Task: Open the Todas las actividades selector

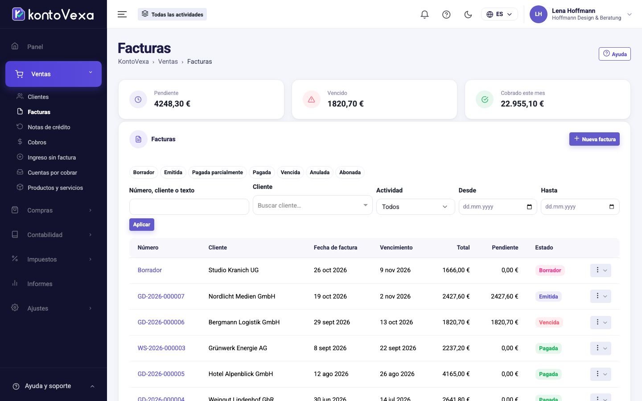Action: point(172,14)
